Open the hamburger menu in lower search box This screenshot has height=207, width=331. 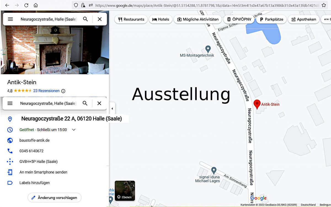point(10,103)
